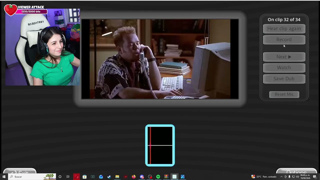The height and width of the screenshot is (180, 320).
Task: Open Spotify from the taskbar
Action: (158, 177)
